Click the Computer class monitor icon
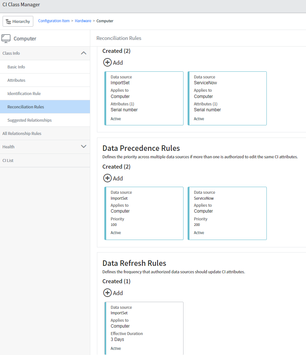 tap(6, 38)
